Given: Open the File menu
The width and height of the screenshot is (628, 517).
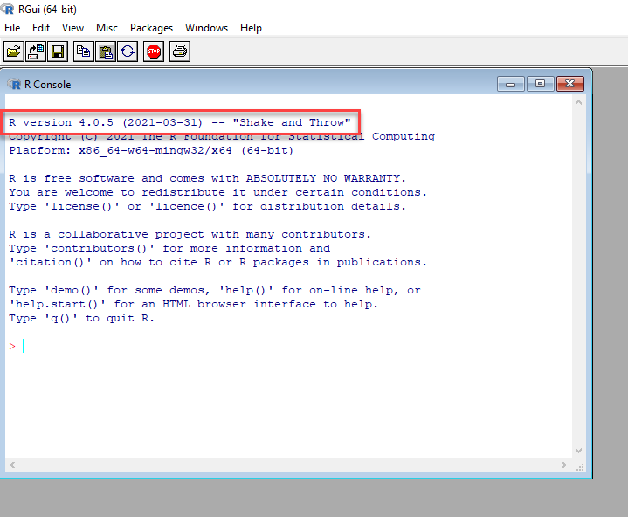Looking at the screenshot, I should tap(12, 28).
